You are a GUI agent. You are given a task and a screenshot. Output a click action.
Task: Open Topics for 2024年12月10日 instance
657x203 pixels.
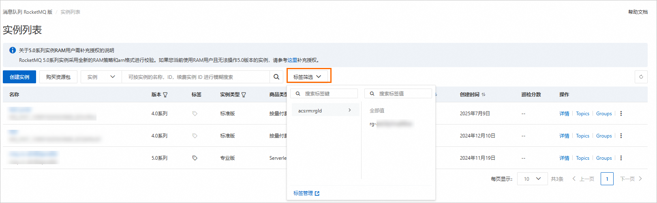[583, 136]
